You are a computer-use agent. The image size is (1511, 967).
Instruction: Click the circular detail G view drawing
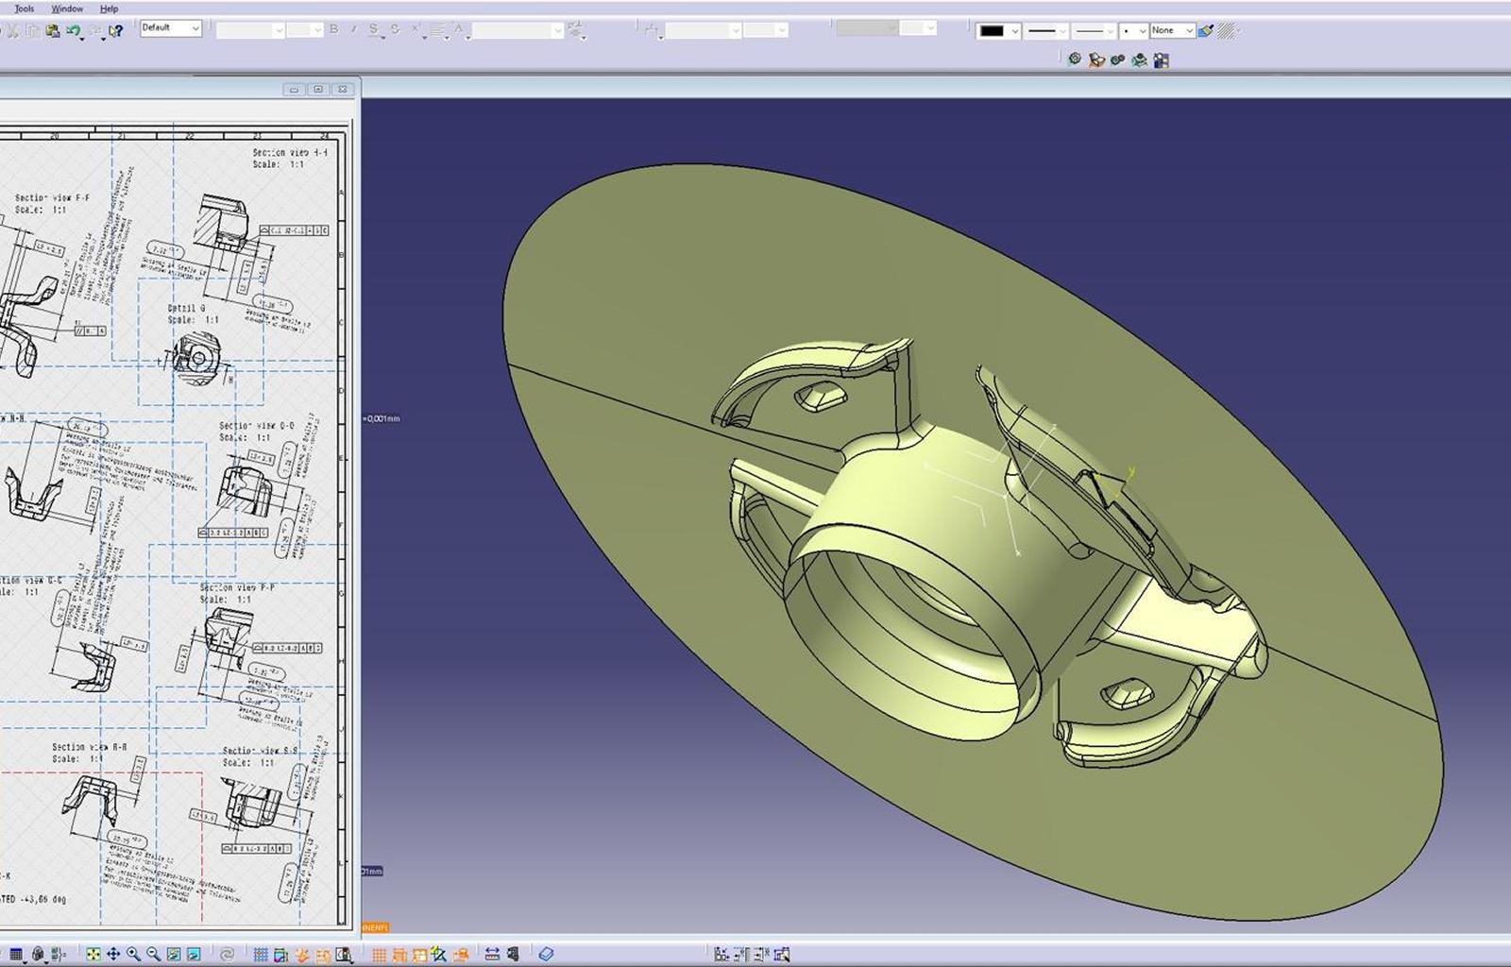click(x=198, y=359)
